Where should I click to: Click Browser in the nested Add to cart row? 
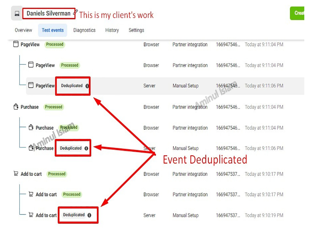tap(151, 195)
